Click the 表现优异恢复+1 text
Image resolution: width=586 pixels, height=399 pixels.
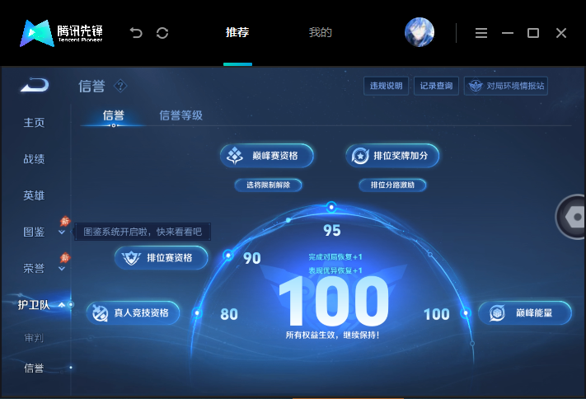coord(335,270)
